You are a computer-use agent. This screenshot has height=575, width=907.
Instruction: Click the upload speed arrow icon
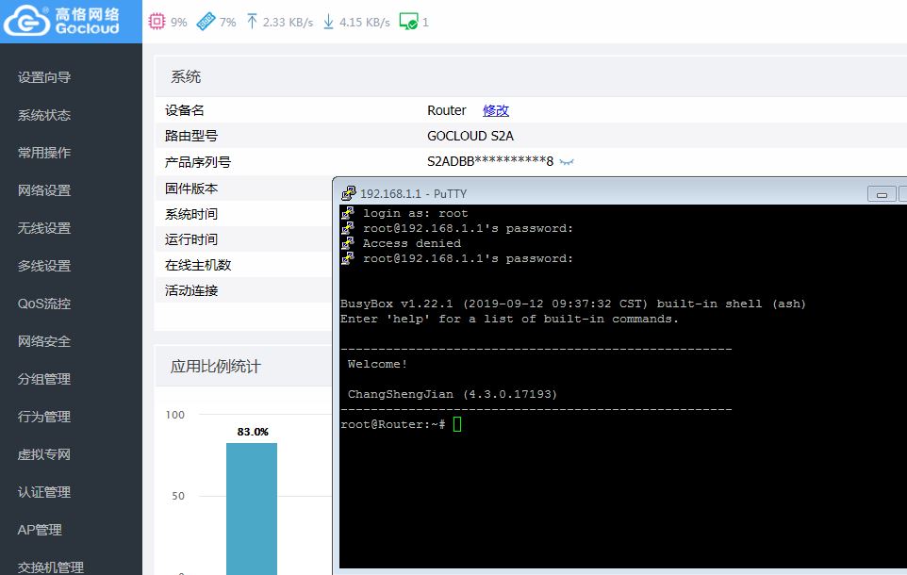coord(252,22)
